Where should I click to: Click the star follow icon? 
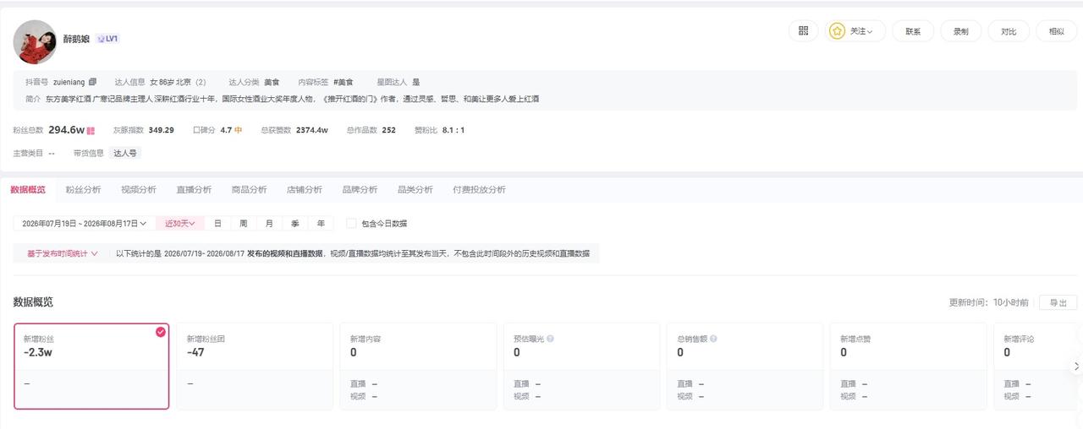tap(837, 31)
